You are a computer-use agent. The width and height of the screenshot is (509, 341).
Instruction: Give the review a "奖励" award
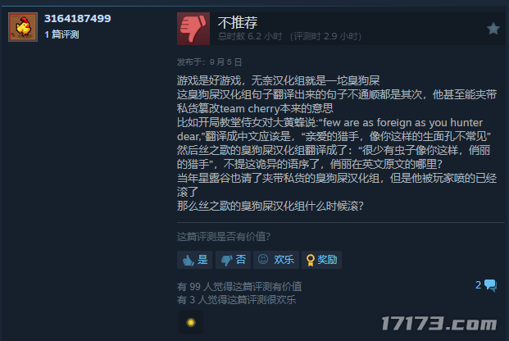(x=321, y=260)
